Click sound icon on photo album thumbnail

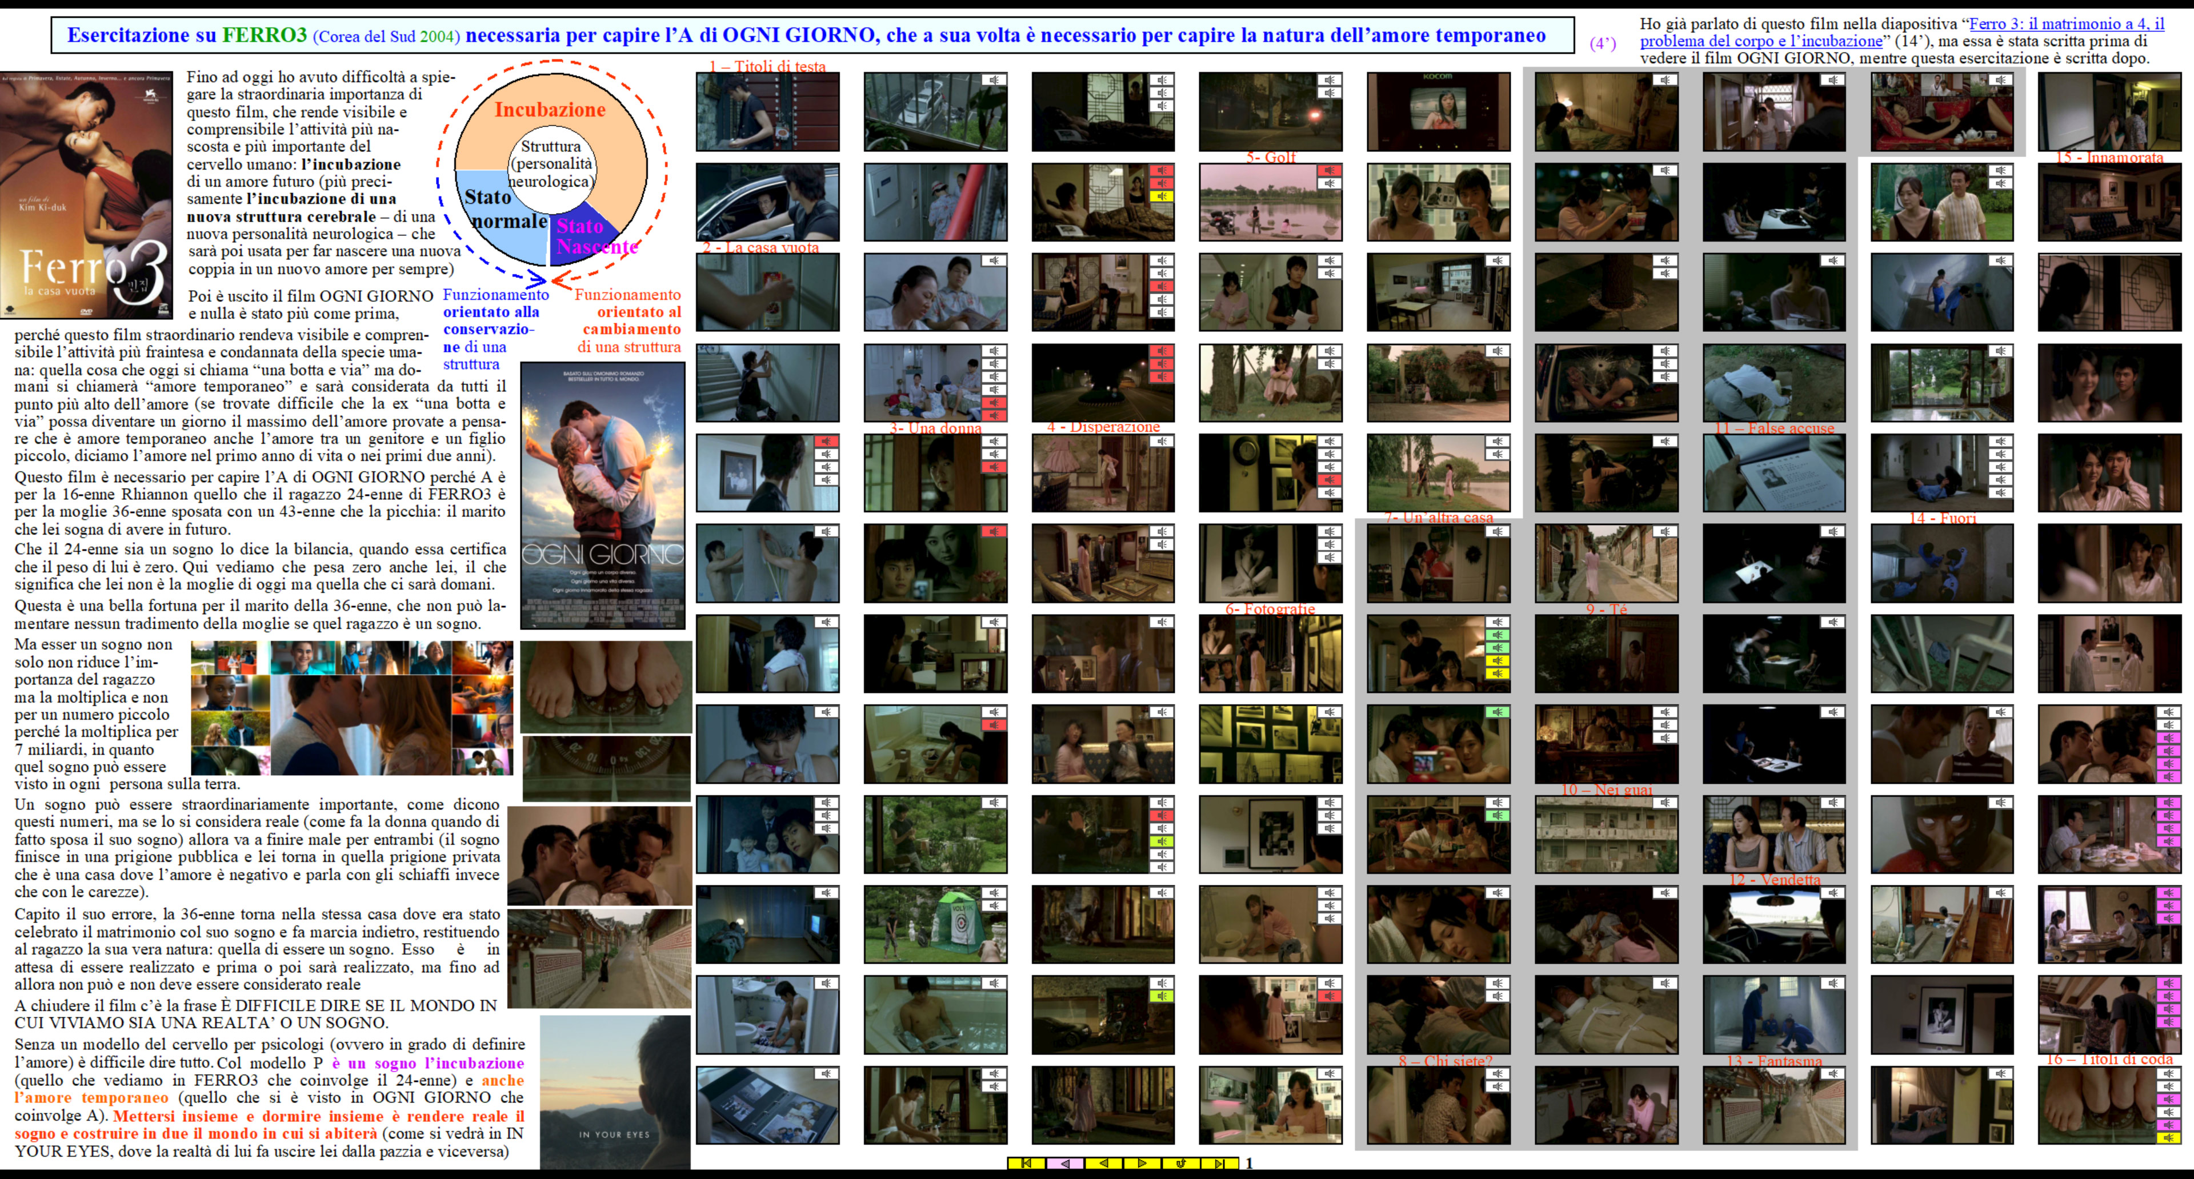pos(825,1073)
